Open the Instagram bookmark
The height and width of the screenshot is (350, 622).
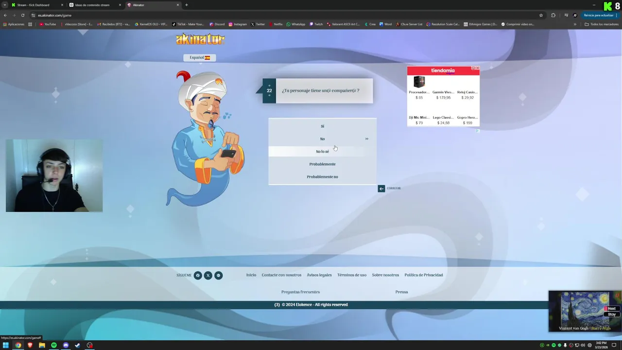pos(238,24)
